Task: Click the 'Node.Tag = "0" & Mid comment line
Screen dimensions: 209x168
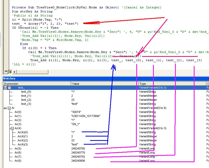Action: pyautogui.click(x=54, y=40)
